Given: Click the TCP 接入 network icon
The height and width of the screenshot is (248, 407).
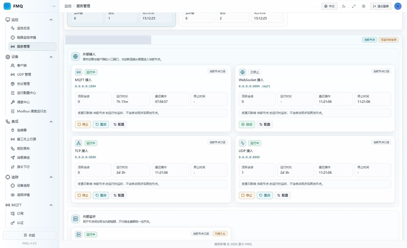Looking at the screenshot, I should point(79,143).
